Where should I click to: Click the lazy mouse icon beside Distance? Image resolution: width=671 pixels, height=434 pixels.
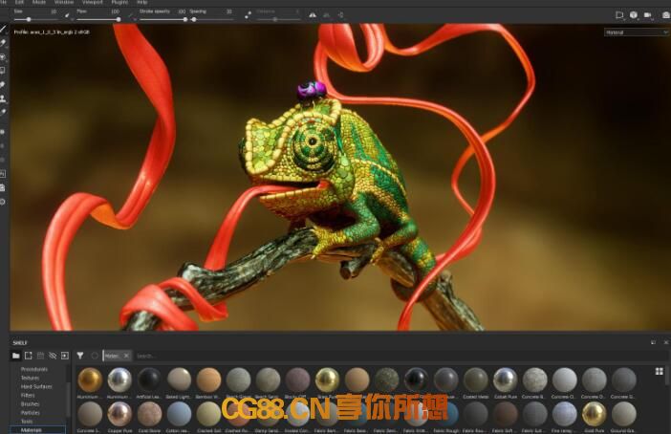[248, 15]
